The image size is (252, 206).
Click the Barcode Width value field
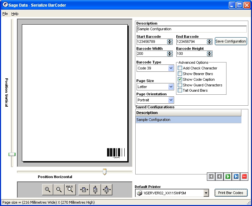coord(152,53)
